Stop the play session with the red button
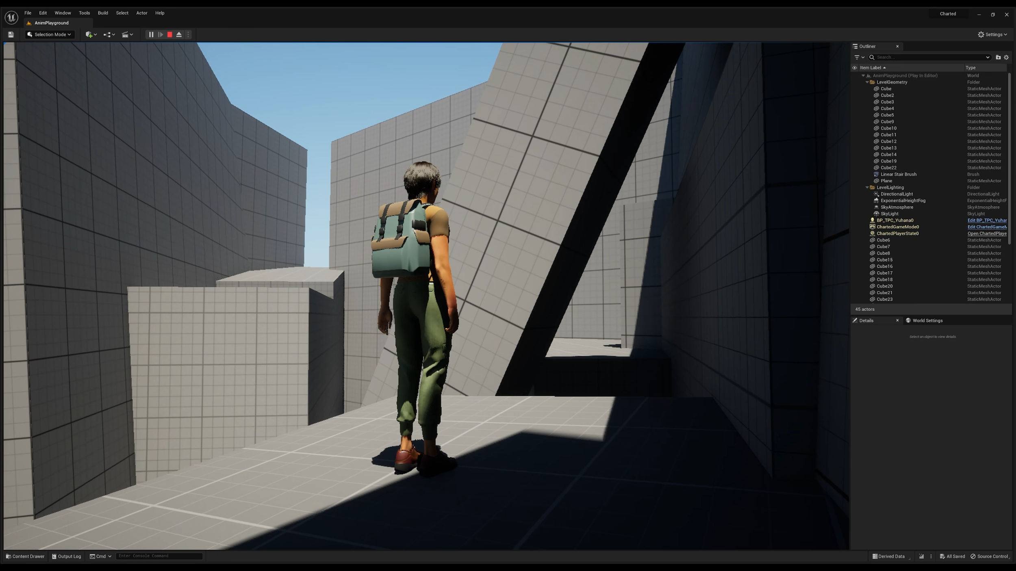The height and width of the screenshot is (571, 1016). [x=170, y=35]
